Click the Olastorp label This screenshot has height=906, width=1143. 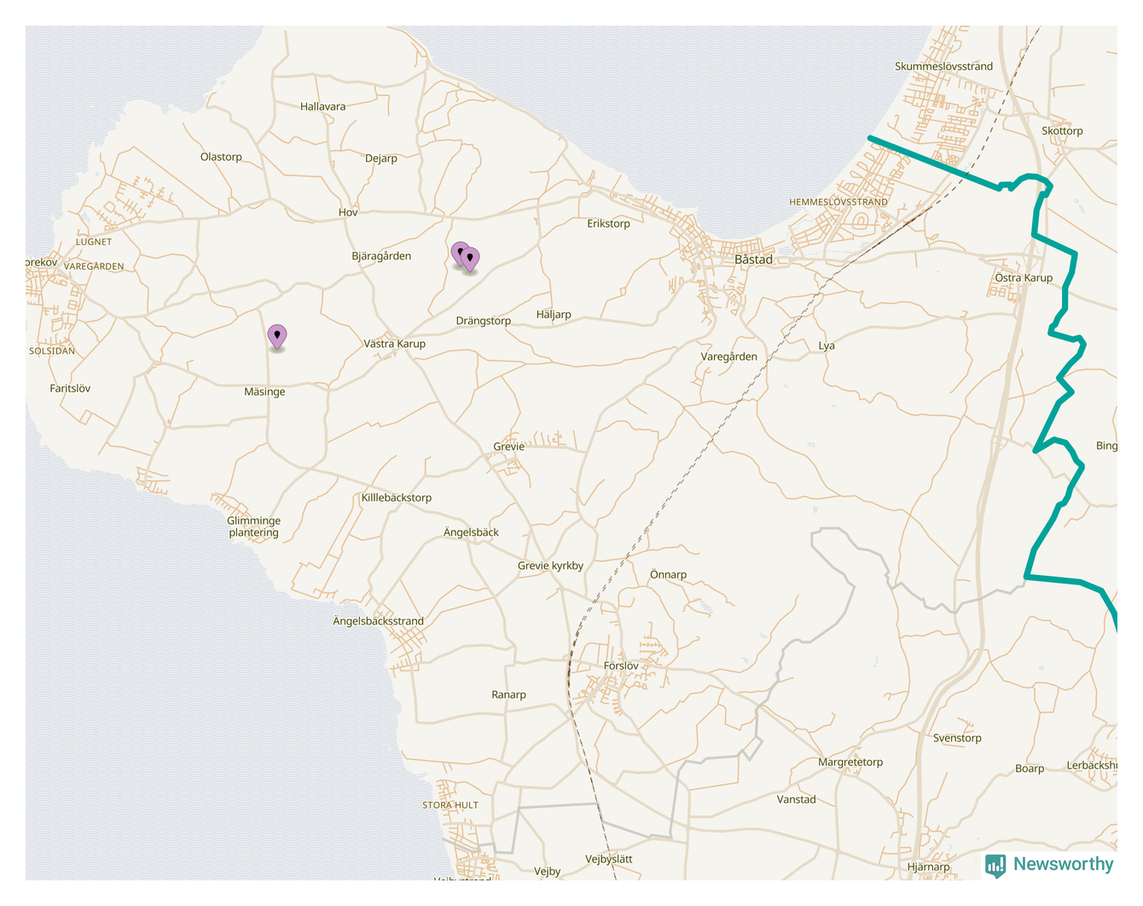click(221, 157)
